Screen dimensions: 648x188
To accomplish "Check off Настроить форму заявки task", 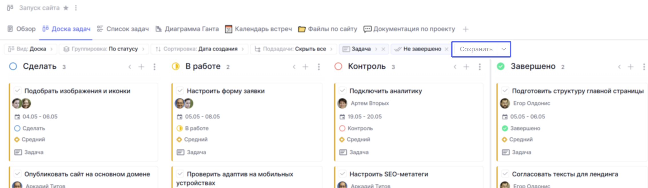I will coord(180,91).
